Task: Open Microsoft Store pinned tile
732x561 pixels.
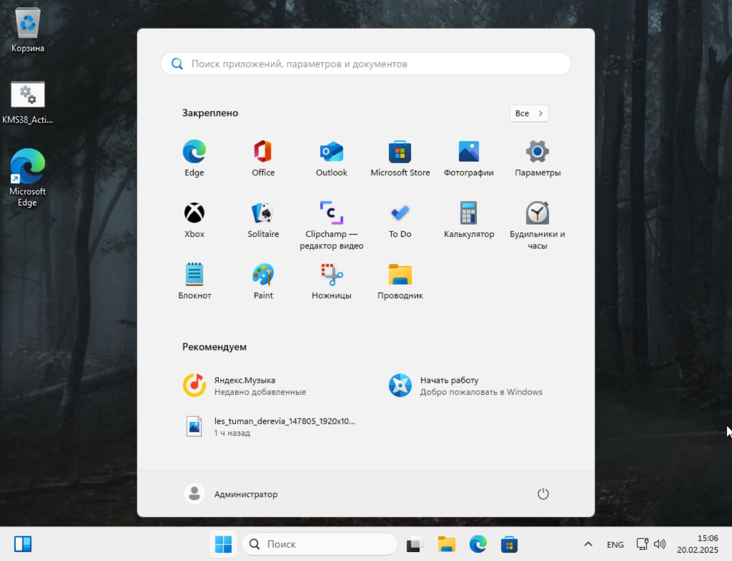Action: point(400,158)
